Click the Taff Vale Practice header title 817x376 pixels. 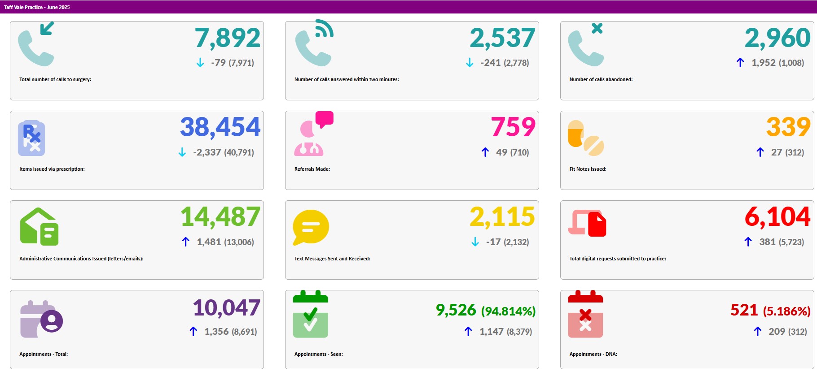tap(37, 7)
